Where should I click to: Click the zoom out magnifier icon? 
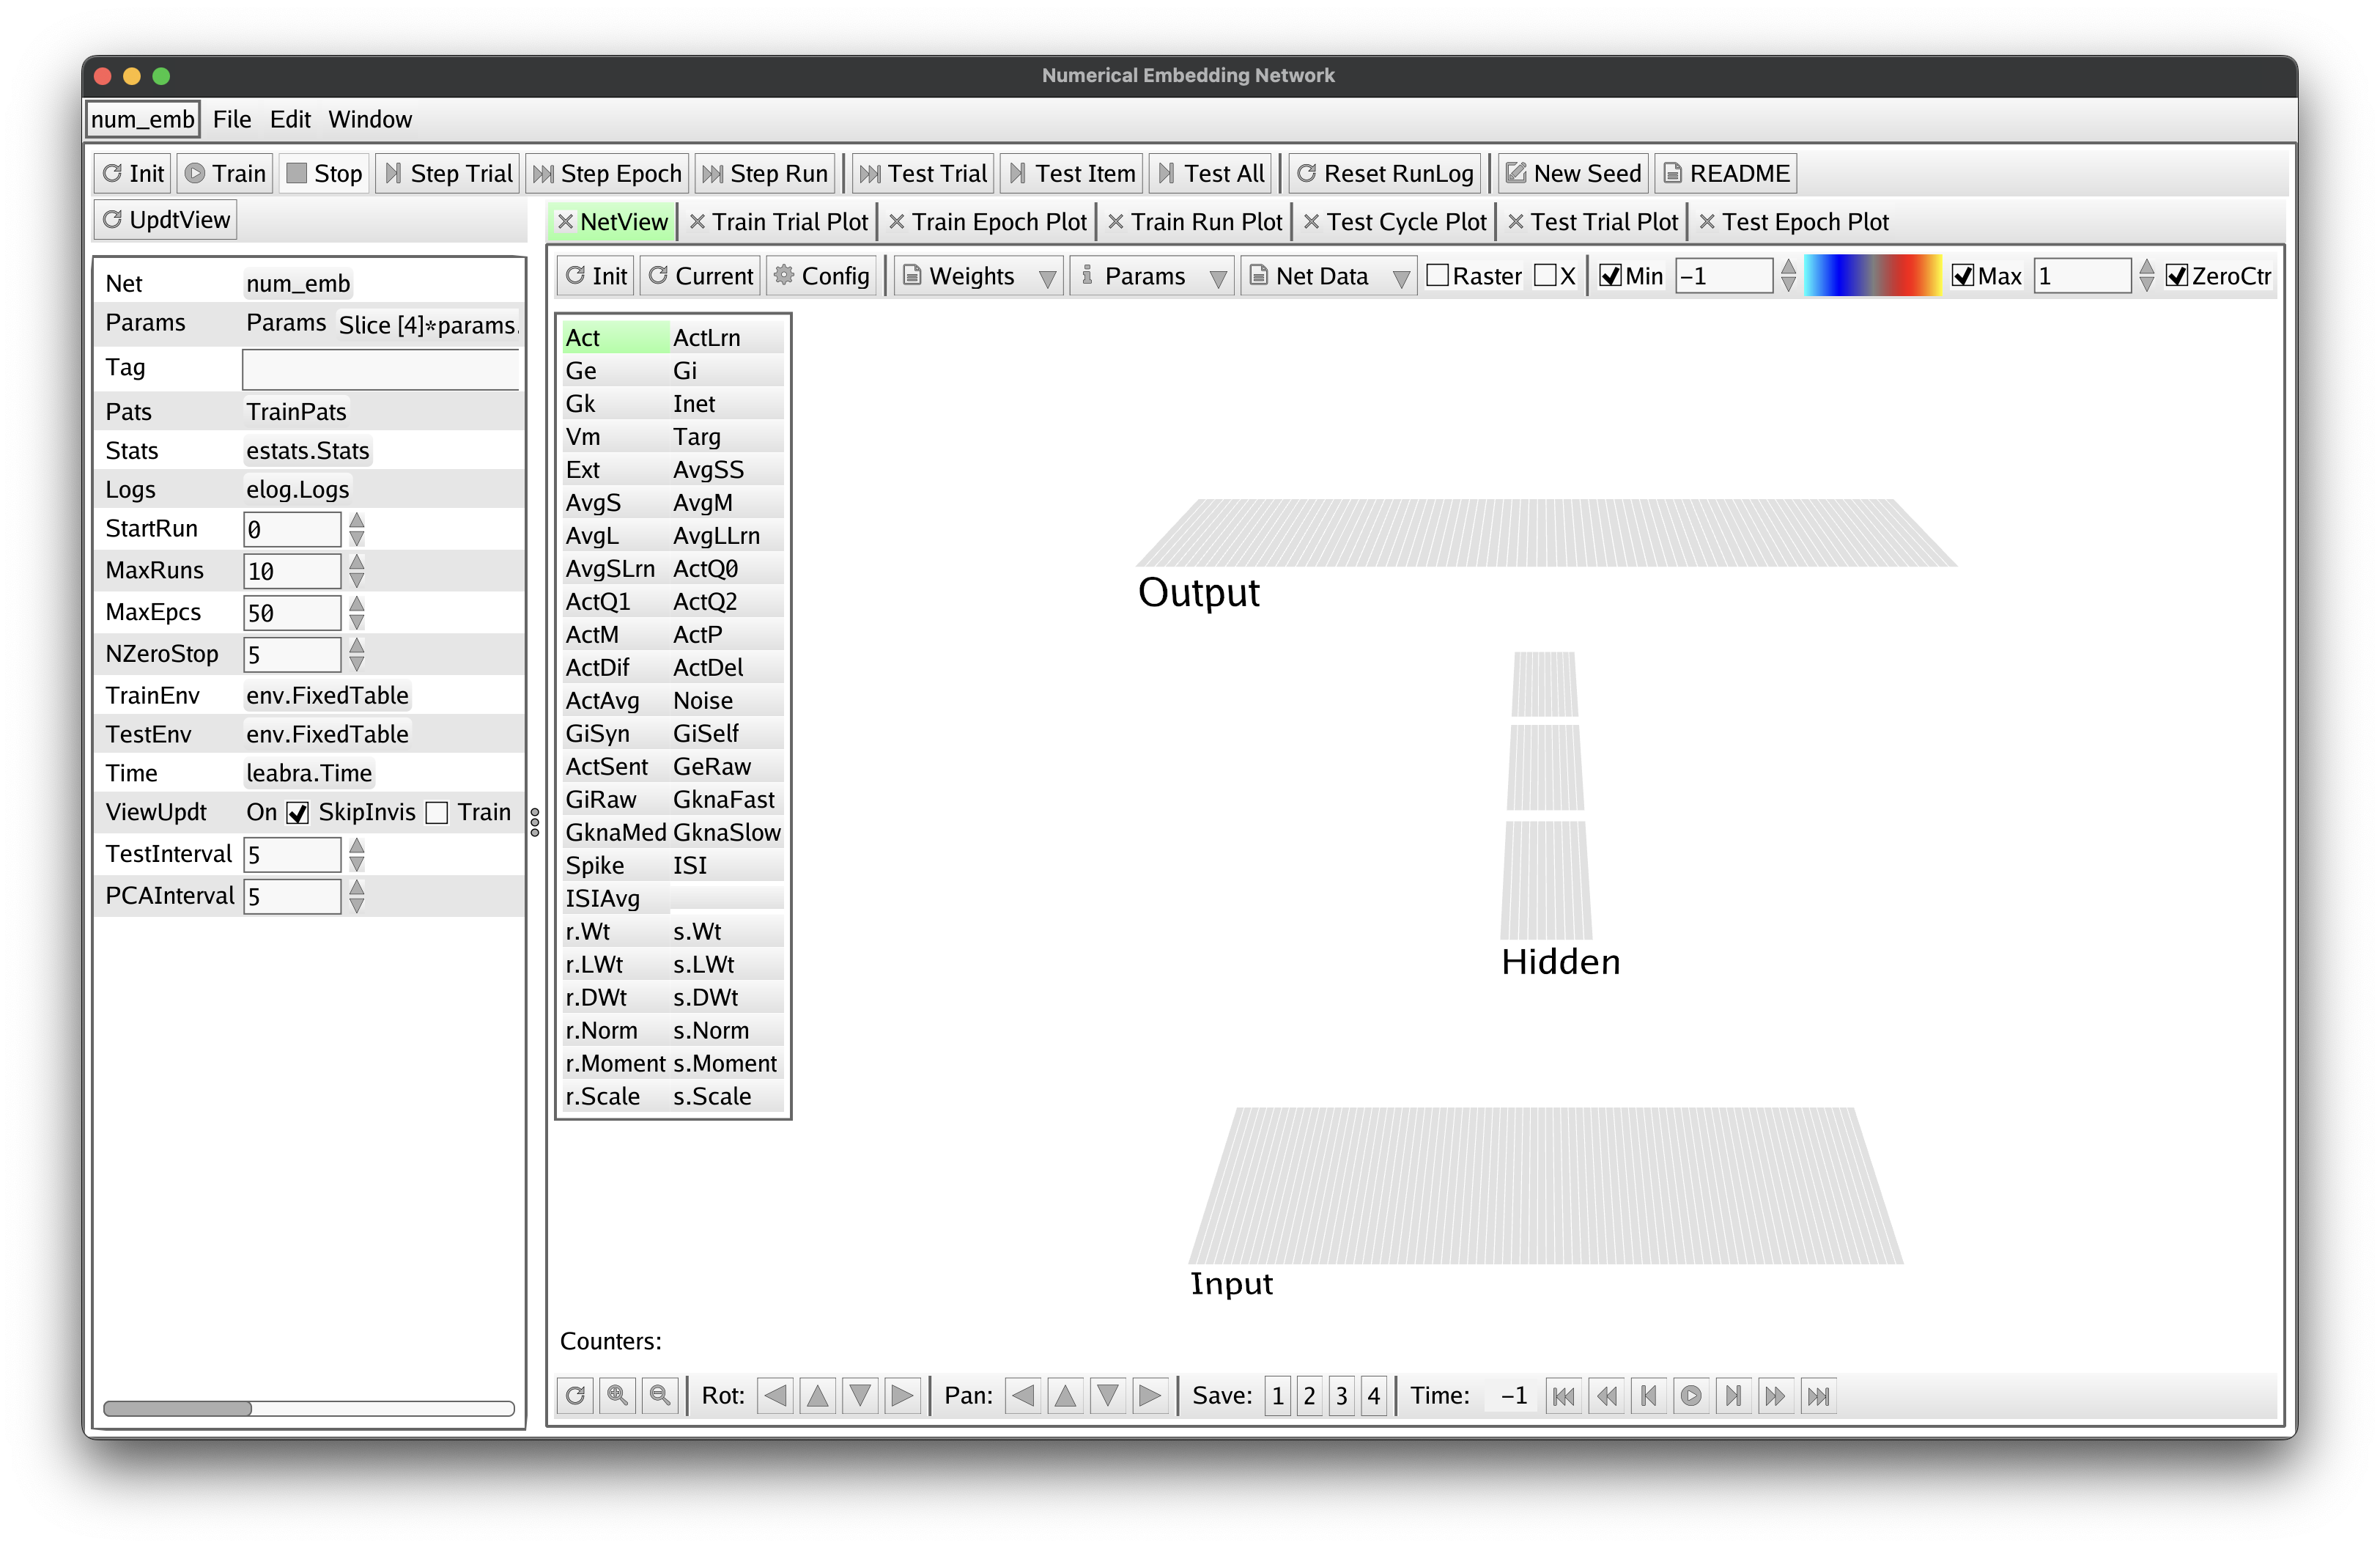coord(660,1395)
